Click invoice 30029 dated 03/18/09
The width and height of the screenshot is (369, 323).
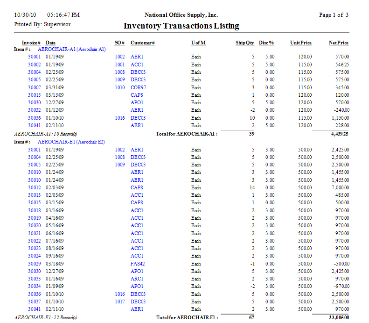[35, 264]
